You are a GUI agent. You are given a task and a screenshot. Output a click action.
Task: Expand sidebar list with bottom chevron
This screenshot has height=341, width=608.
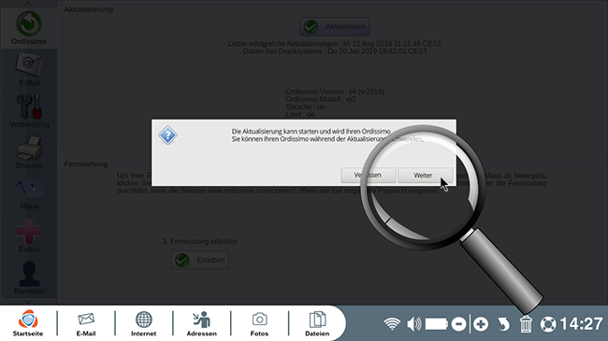pos(28,301)
